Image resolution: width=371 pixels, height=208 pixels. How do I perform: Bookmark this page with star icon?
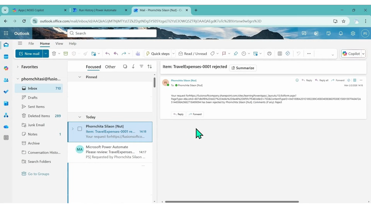pos(343,21)
